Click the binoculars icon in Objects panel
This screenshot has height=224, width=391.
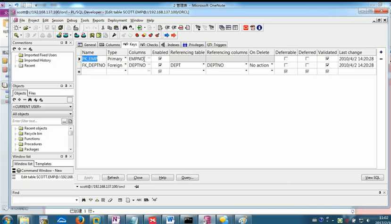pyautogui.click(x=30, y=100)
